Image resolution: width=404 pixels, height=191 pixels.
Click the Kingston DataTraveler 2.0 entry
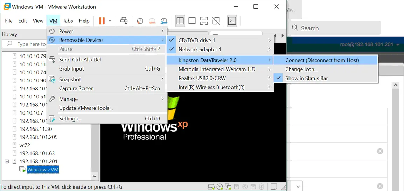click(220, 60)
